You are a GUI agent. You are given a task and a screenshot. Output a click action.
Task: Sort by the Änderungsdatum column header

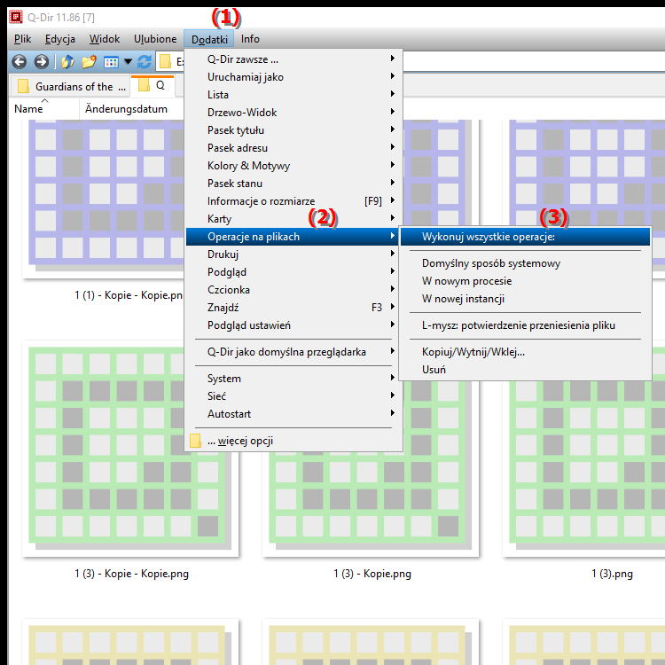pyautogui.click(x=126, y=109)
